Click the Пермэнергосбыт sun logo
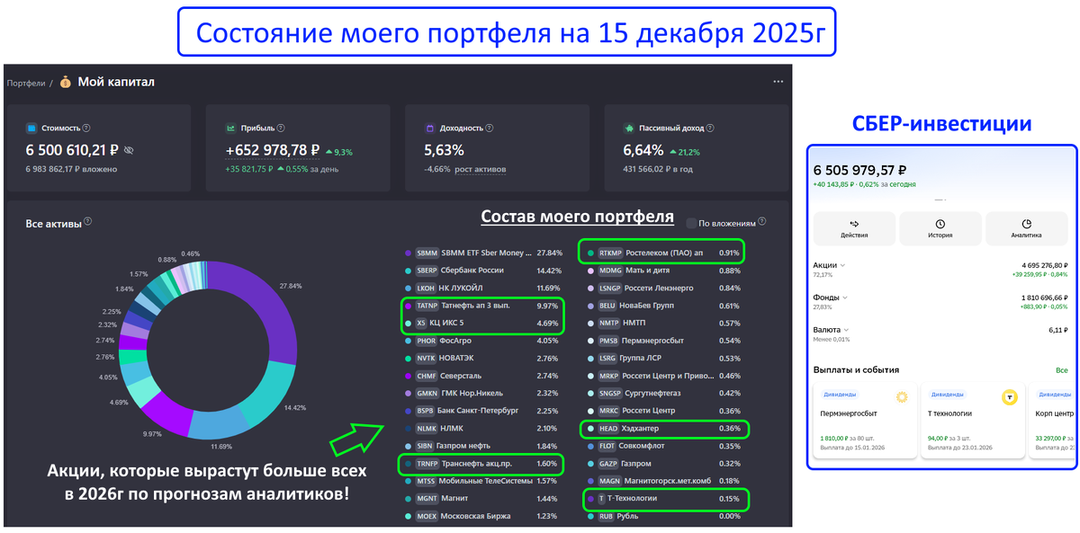 pyautogui.click(x=901, y=396)
